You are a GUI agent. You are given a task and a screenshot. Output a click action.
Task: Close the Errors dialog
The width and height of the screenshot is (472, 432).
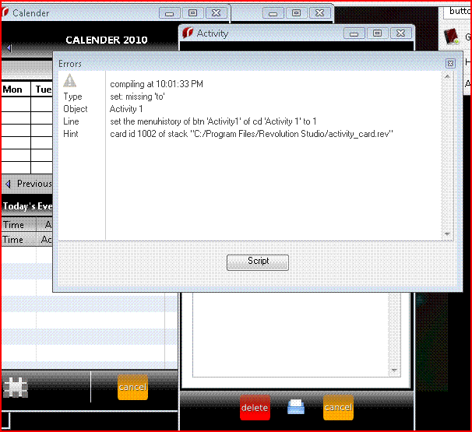pos(450,64)
